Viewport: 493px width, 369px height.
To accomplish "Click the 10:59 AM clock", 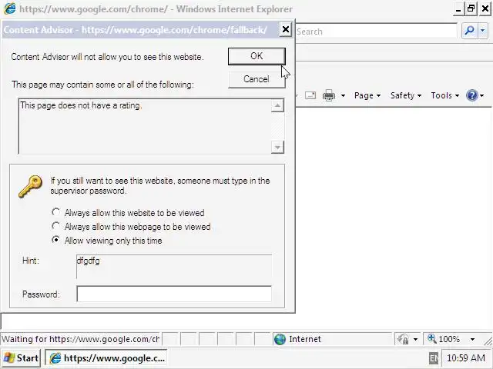I will tap(466, 358).
